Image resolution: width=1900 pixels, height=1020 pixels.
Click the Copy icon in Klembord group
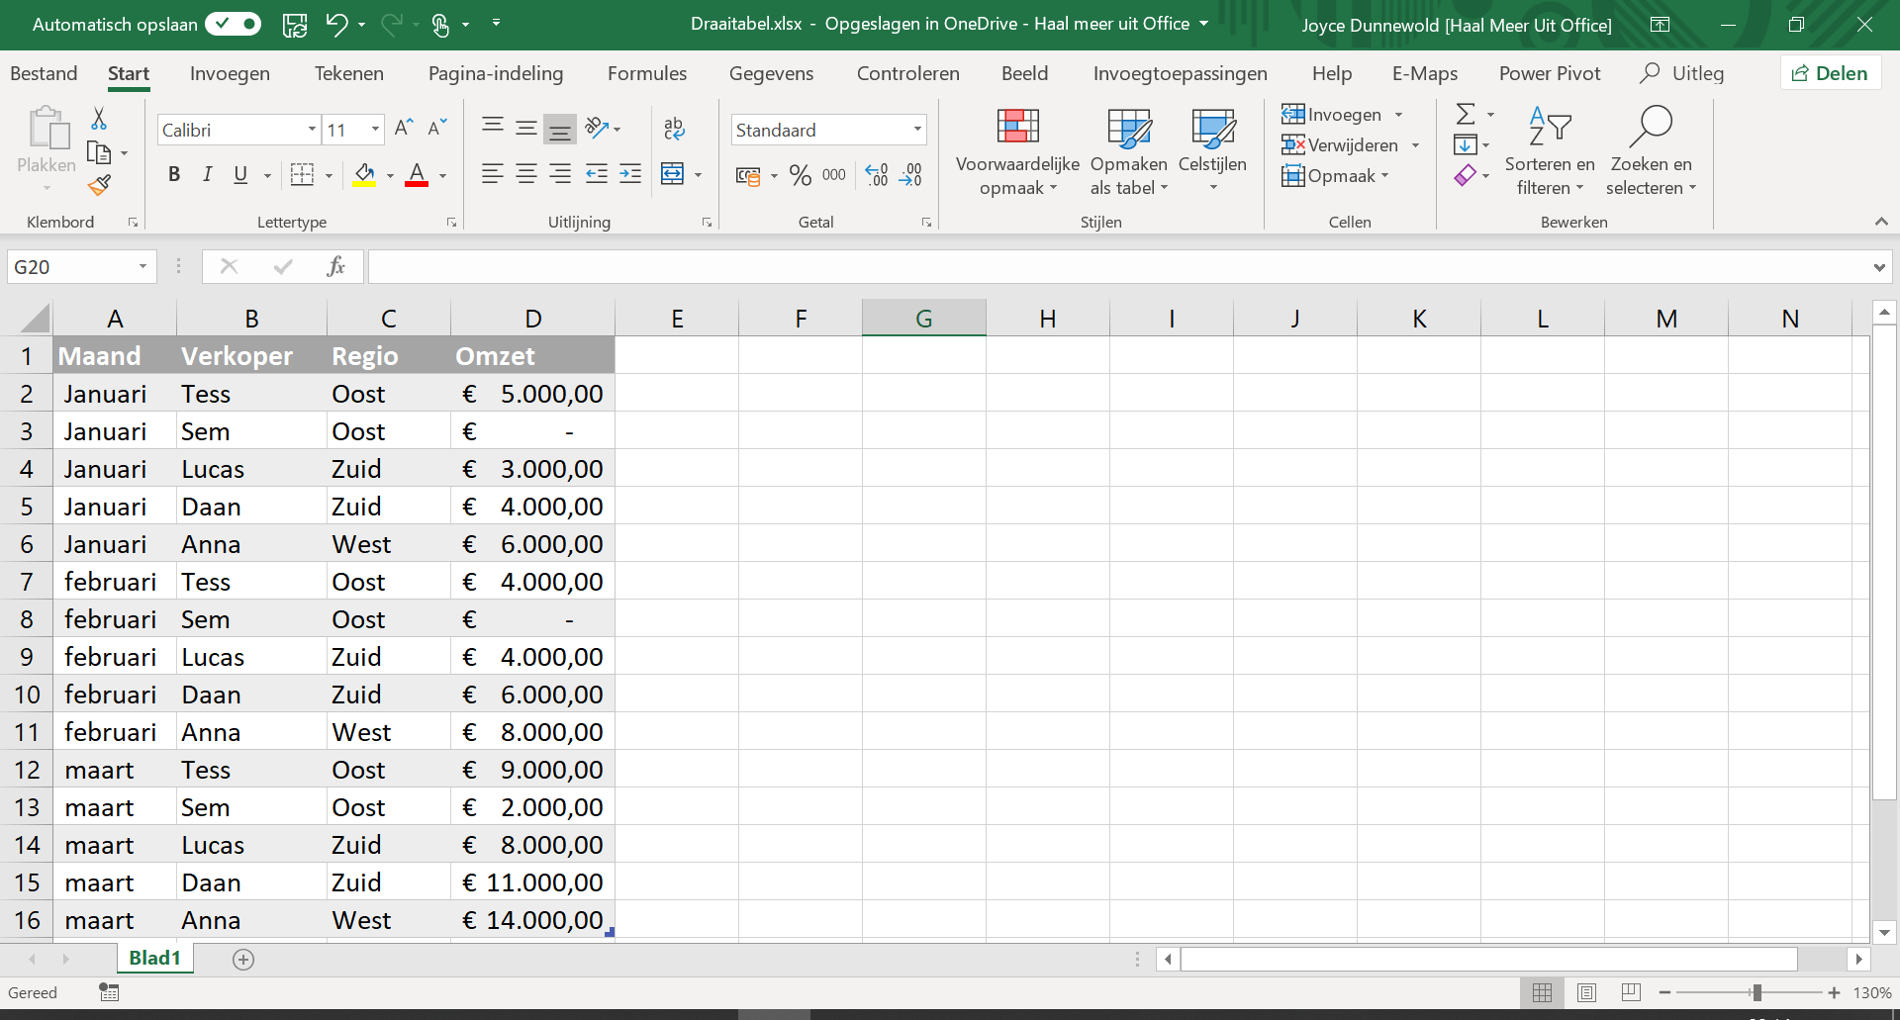coord(99,152)
